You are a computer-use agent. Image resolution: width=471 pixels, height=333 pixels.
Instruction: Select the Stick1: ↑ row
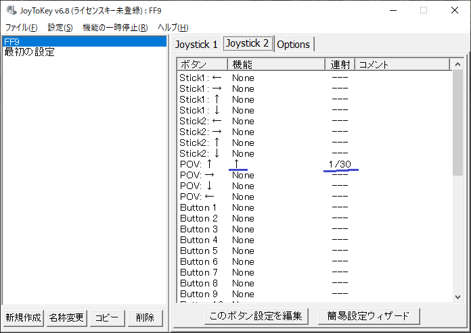[315, 99]
